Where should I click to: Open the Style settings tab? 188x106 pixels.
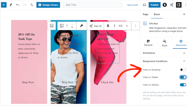(x=164, y=43)
